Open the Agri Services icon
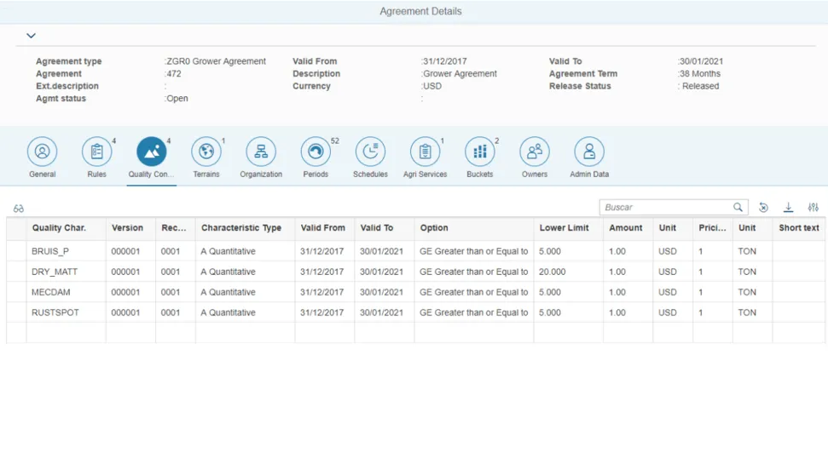 [x=425, y=152]
